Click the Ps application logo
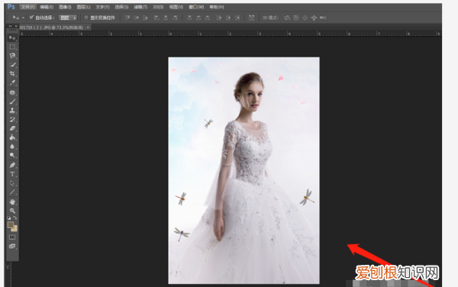458x287 pixels. tap(11, 6)
